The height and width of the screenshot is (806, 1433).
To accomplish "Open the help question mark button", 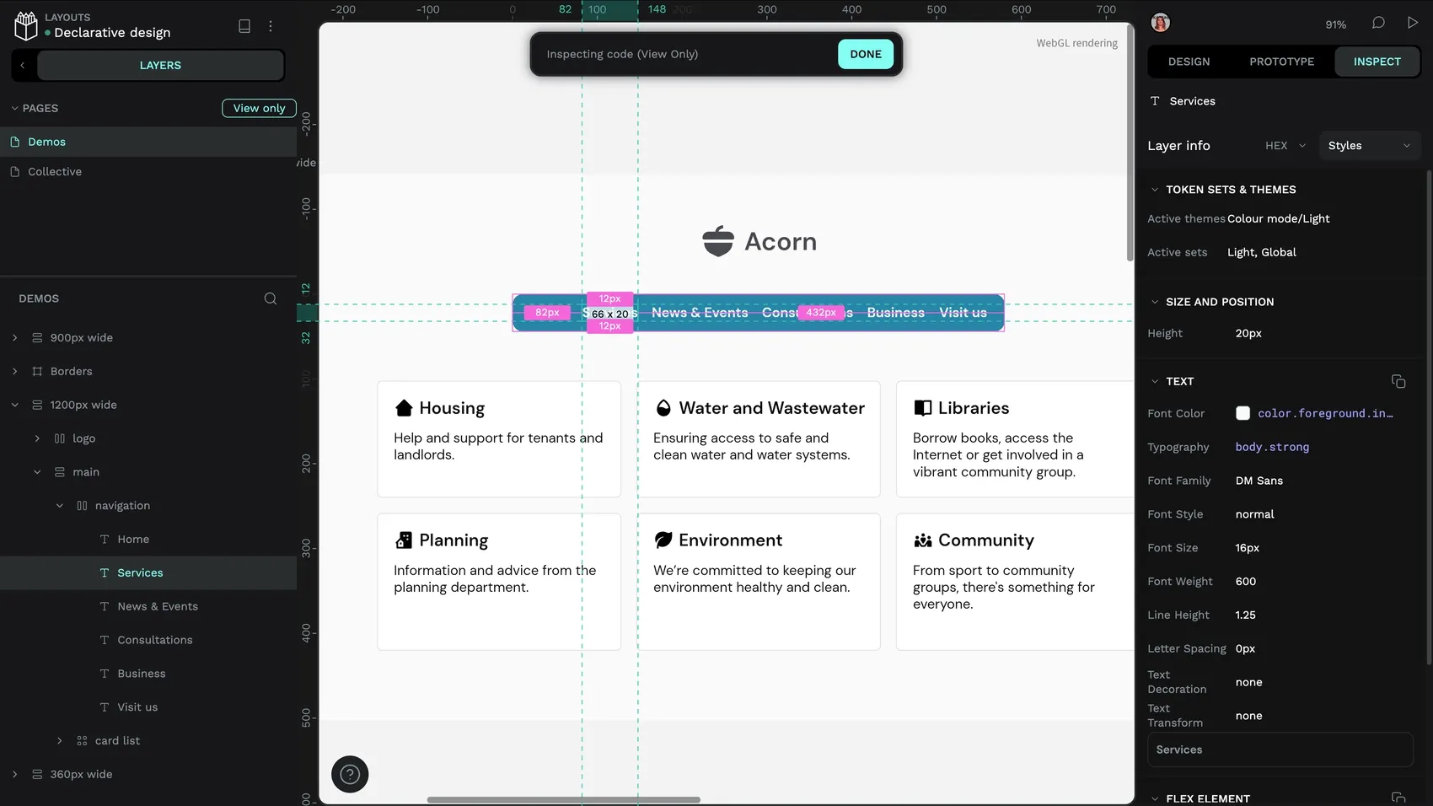I will pyautogui.click(x=350, y=774).
